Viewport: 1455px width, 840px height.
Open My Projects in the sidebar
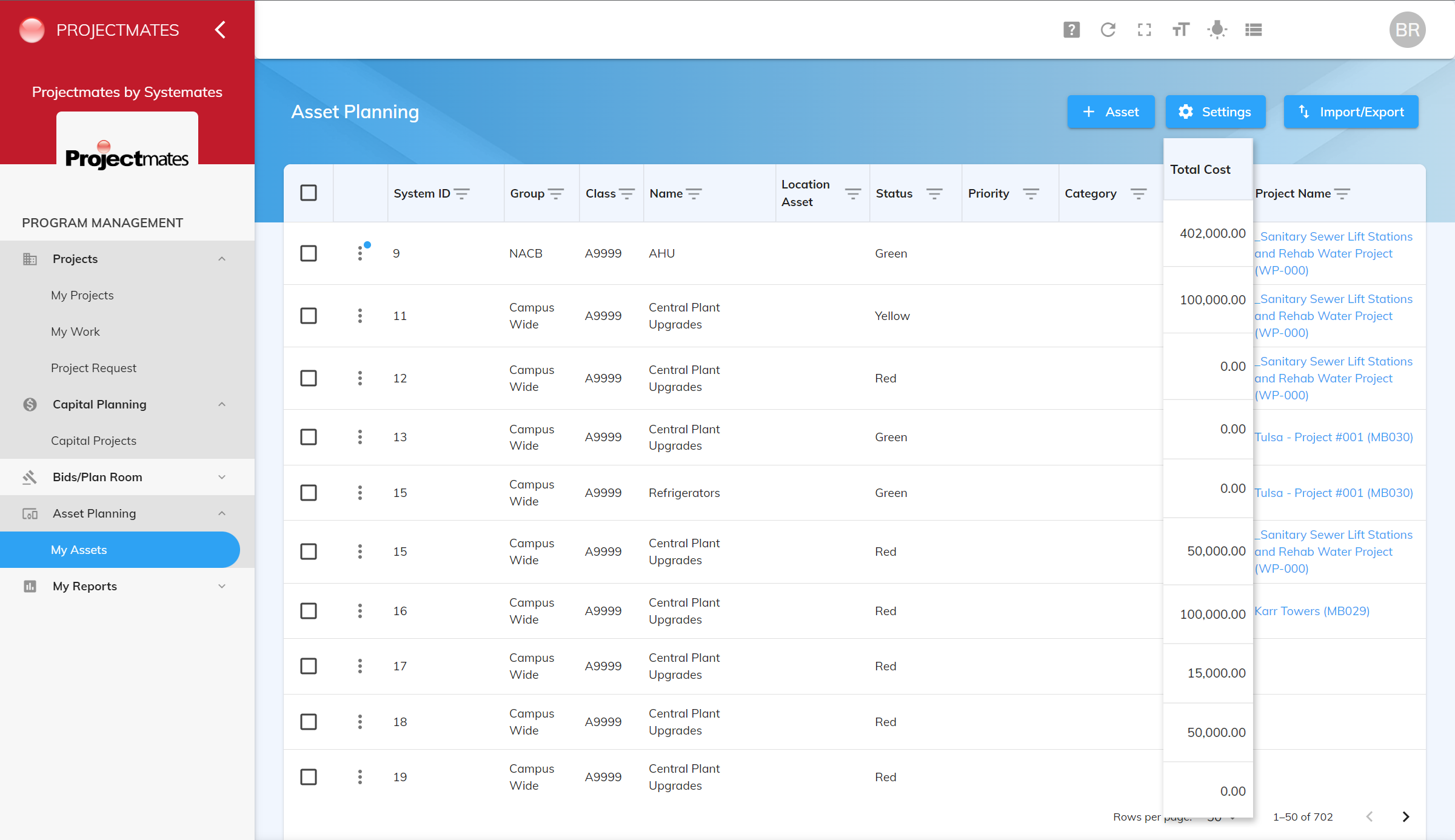[x=82, y=295]
